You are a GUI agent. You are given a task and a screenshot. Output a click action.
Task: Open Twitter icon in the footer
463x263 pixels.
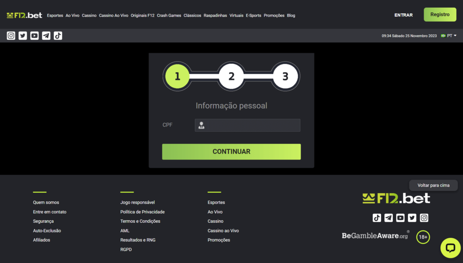coord(412,218)
